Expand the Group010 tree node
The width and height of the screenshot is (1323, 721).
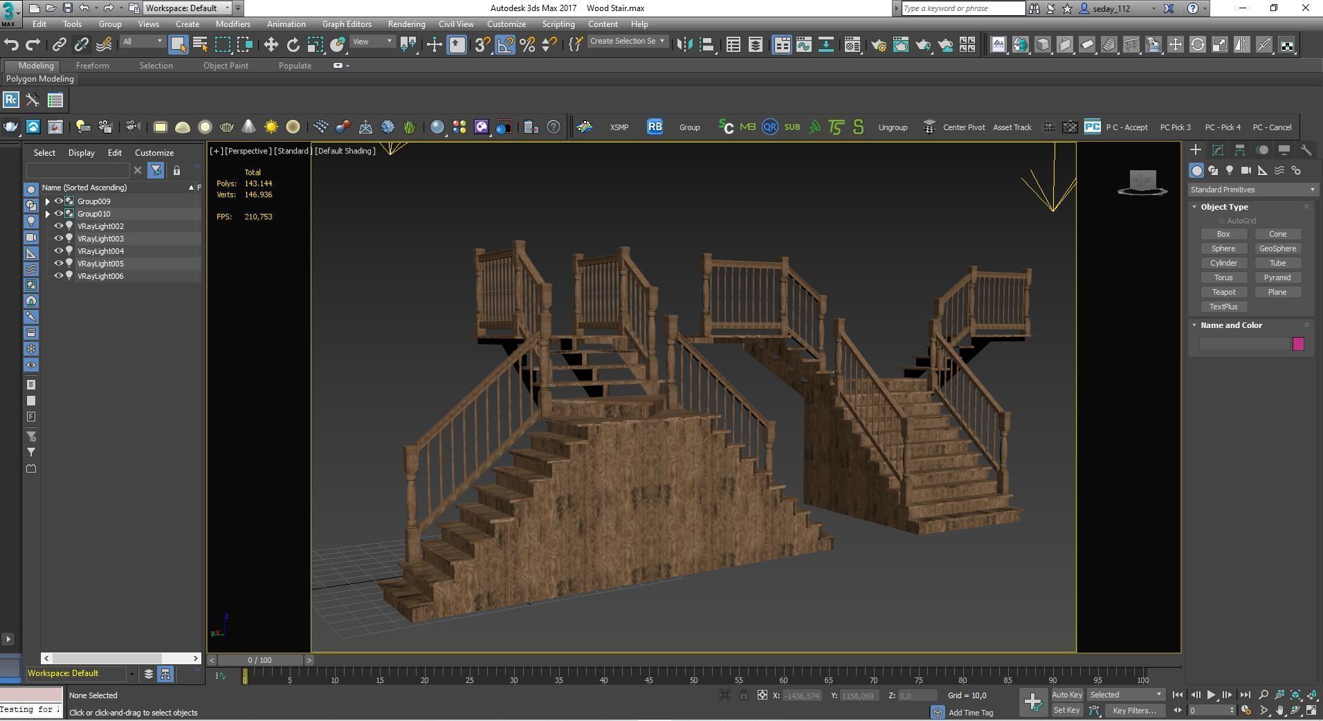tap(47, 214)
